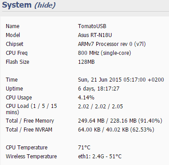Click the CPU Load label
The height and width of the screenshot is (165, 169).
(31, 109)
